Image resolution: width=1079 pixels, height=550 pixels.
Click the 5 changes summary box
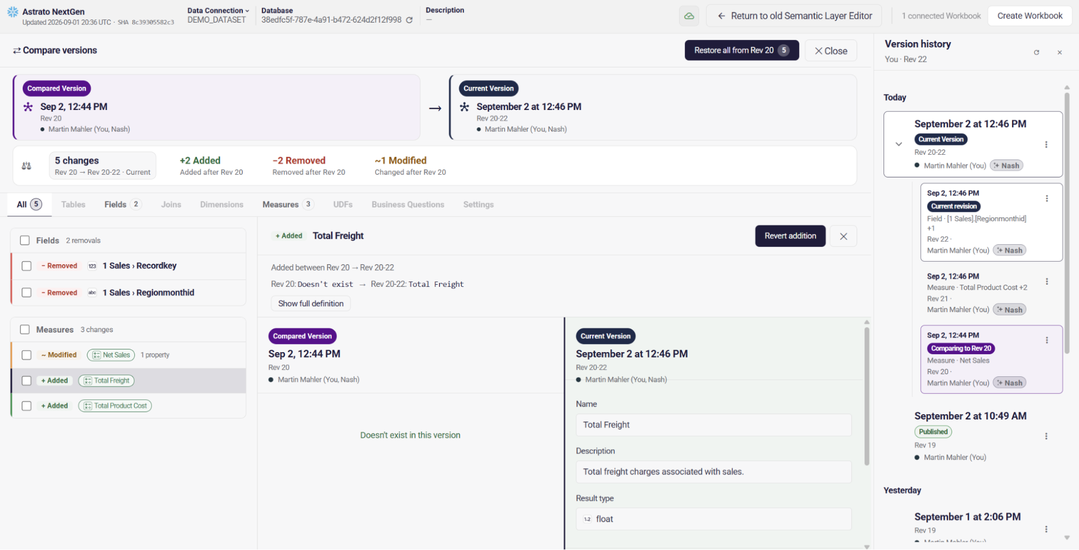pyautogui.click(x=103, y=166)
